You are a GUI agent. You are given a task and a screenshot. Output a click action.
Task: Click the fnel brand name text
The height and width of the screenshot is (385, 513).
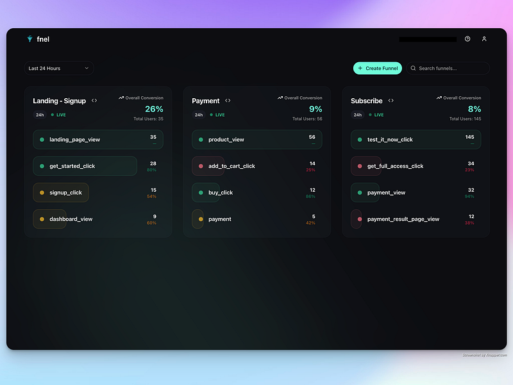(43, 39)
